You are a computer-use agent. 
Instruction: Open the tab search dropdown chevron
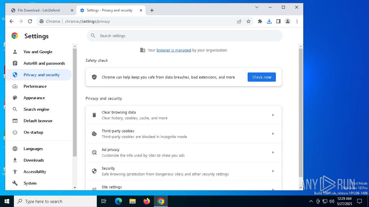point(257,7)
